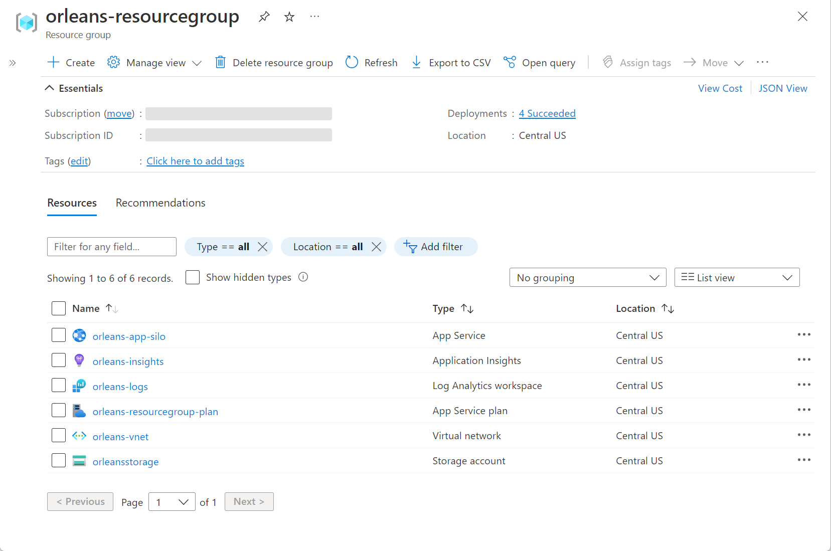This screenshot has height=551, width=831.
Task: Click the Refresh icon in the toolbar
Action: 352,62
